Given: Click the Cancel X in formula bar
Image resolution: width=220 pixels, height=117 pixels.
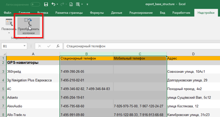Looking at the screenshot, I should click(40, 46).
